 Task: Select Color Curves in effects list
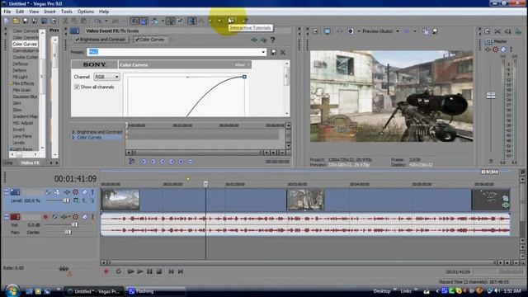pyautogui.click(x=25, y=44)
